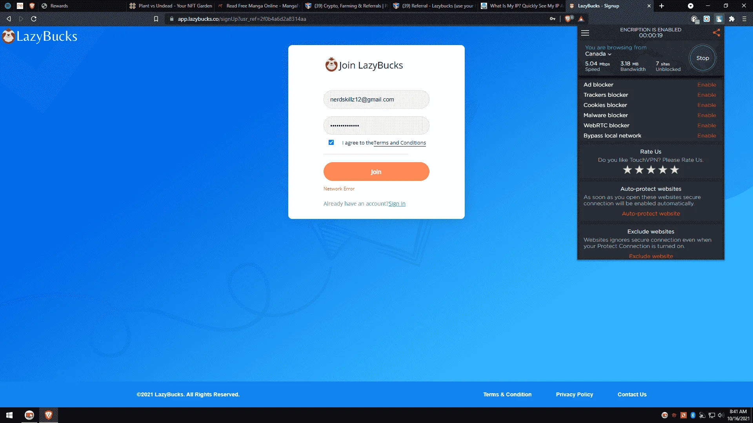Click the orange Join button
The height and width of the screenshot is (423, 753).
tap(376, 172)
